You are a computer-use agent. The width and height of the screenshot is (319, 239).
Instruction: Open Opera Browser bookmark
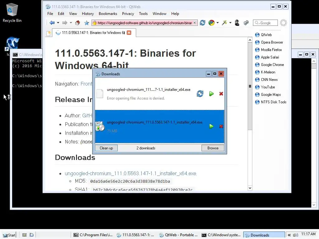(x=269, y=42)
